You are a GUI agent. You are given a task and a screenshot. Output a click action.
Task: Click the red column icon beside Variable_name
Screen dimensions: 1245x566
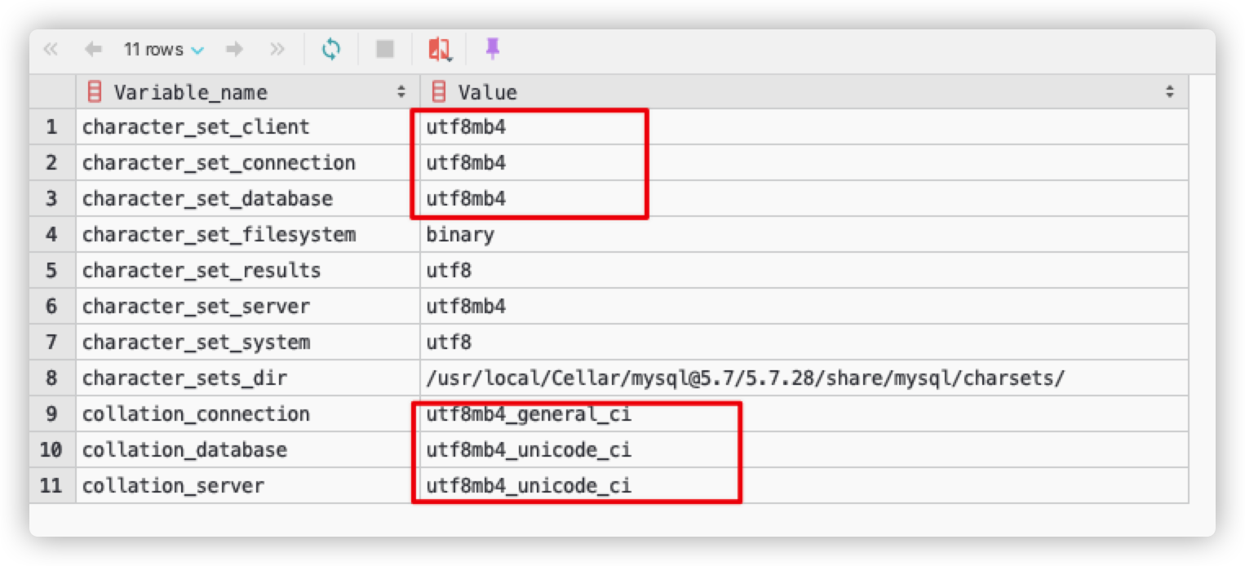tap(95, 92)
